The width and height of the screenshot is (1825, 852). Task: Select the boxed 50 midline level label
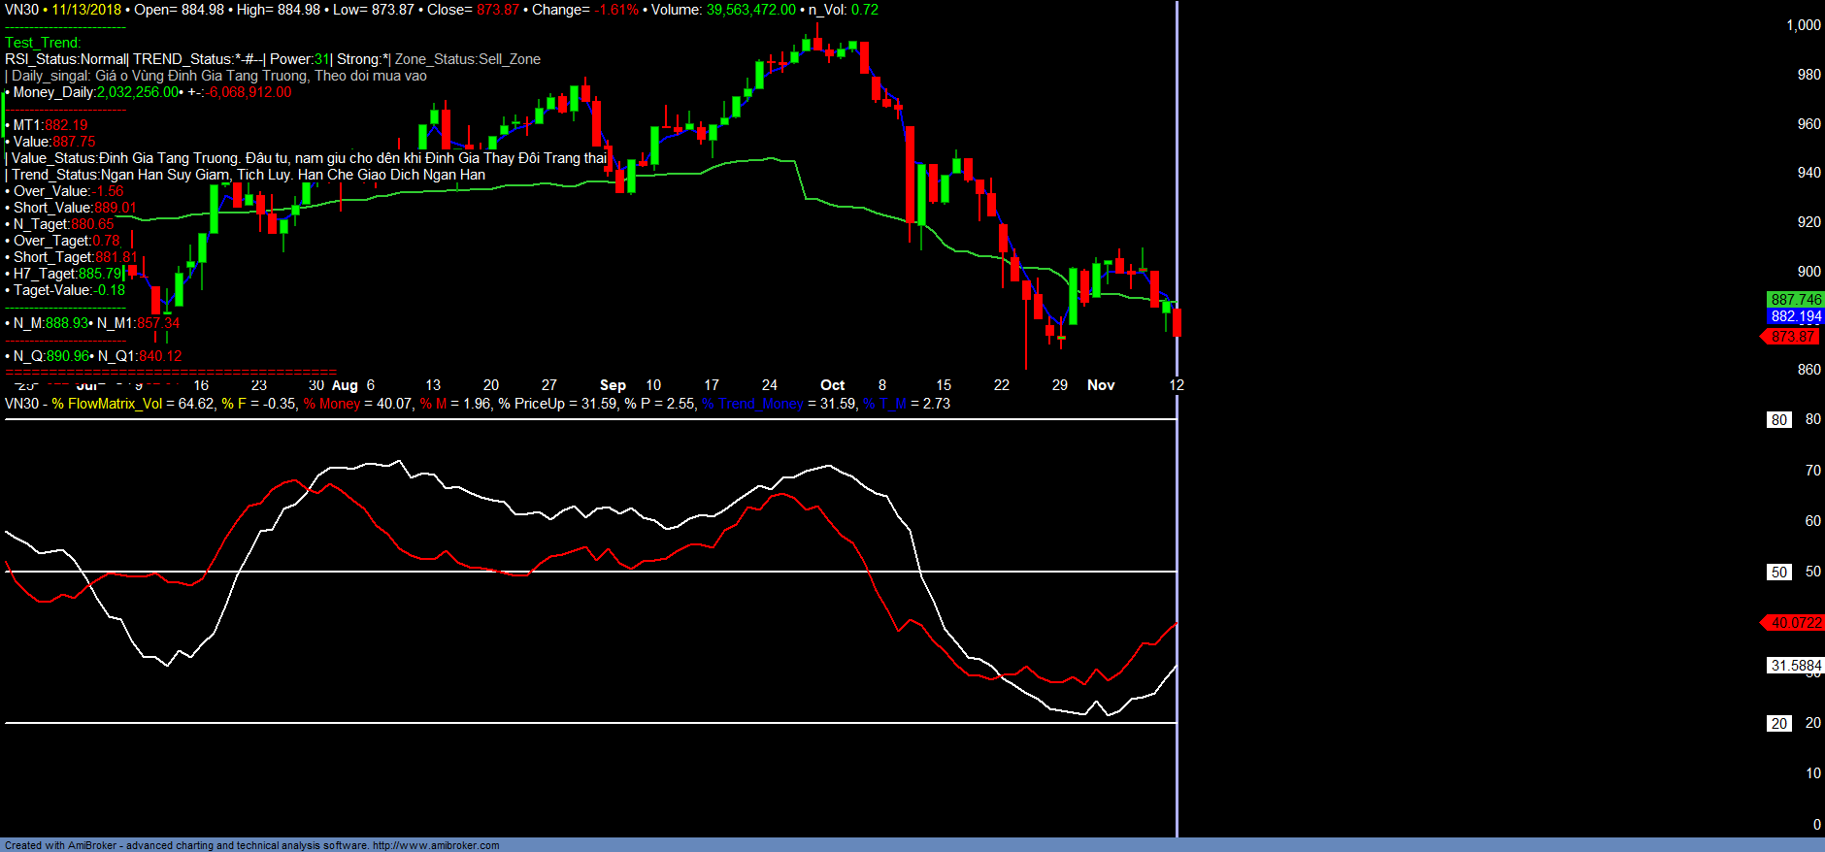[x=1778, y=573]
